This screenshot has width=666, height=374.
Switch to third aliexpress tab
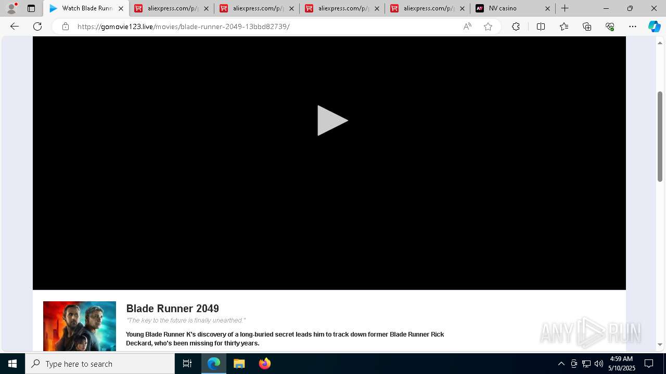coord(342,8)
